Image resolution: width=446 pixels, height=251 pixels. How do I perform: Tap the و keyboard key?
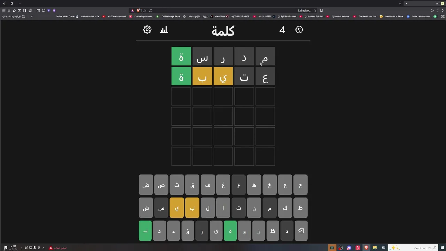(x=244, y=231)
